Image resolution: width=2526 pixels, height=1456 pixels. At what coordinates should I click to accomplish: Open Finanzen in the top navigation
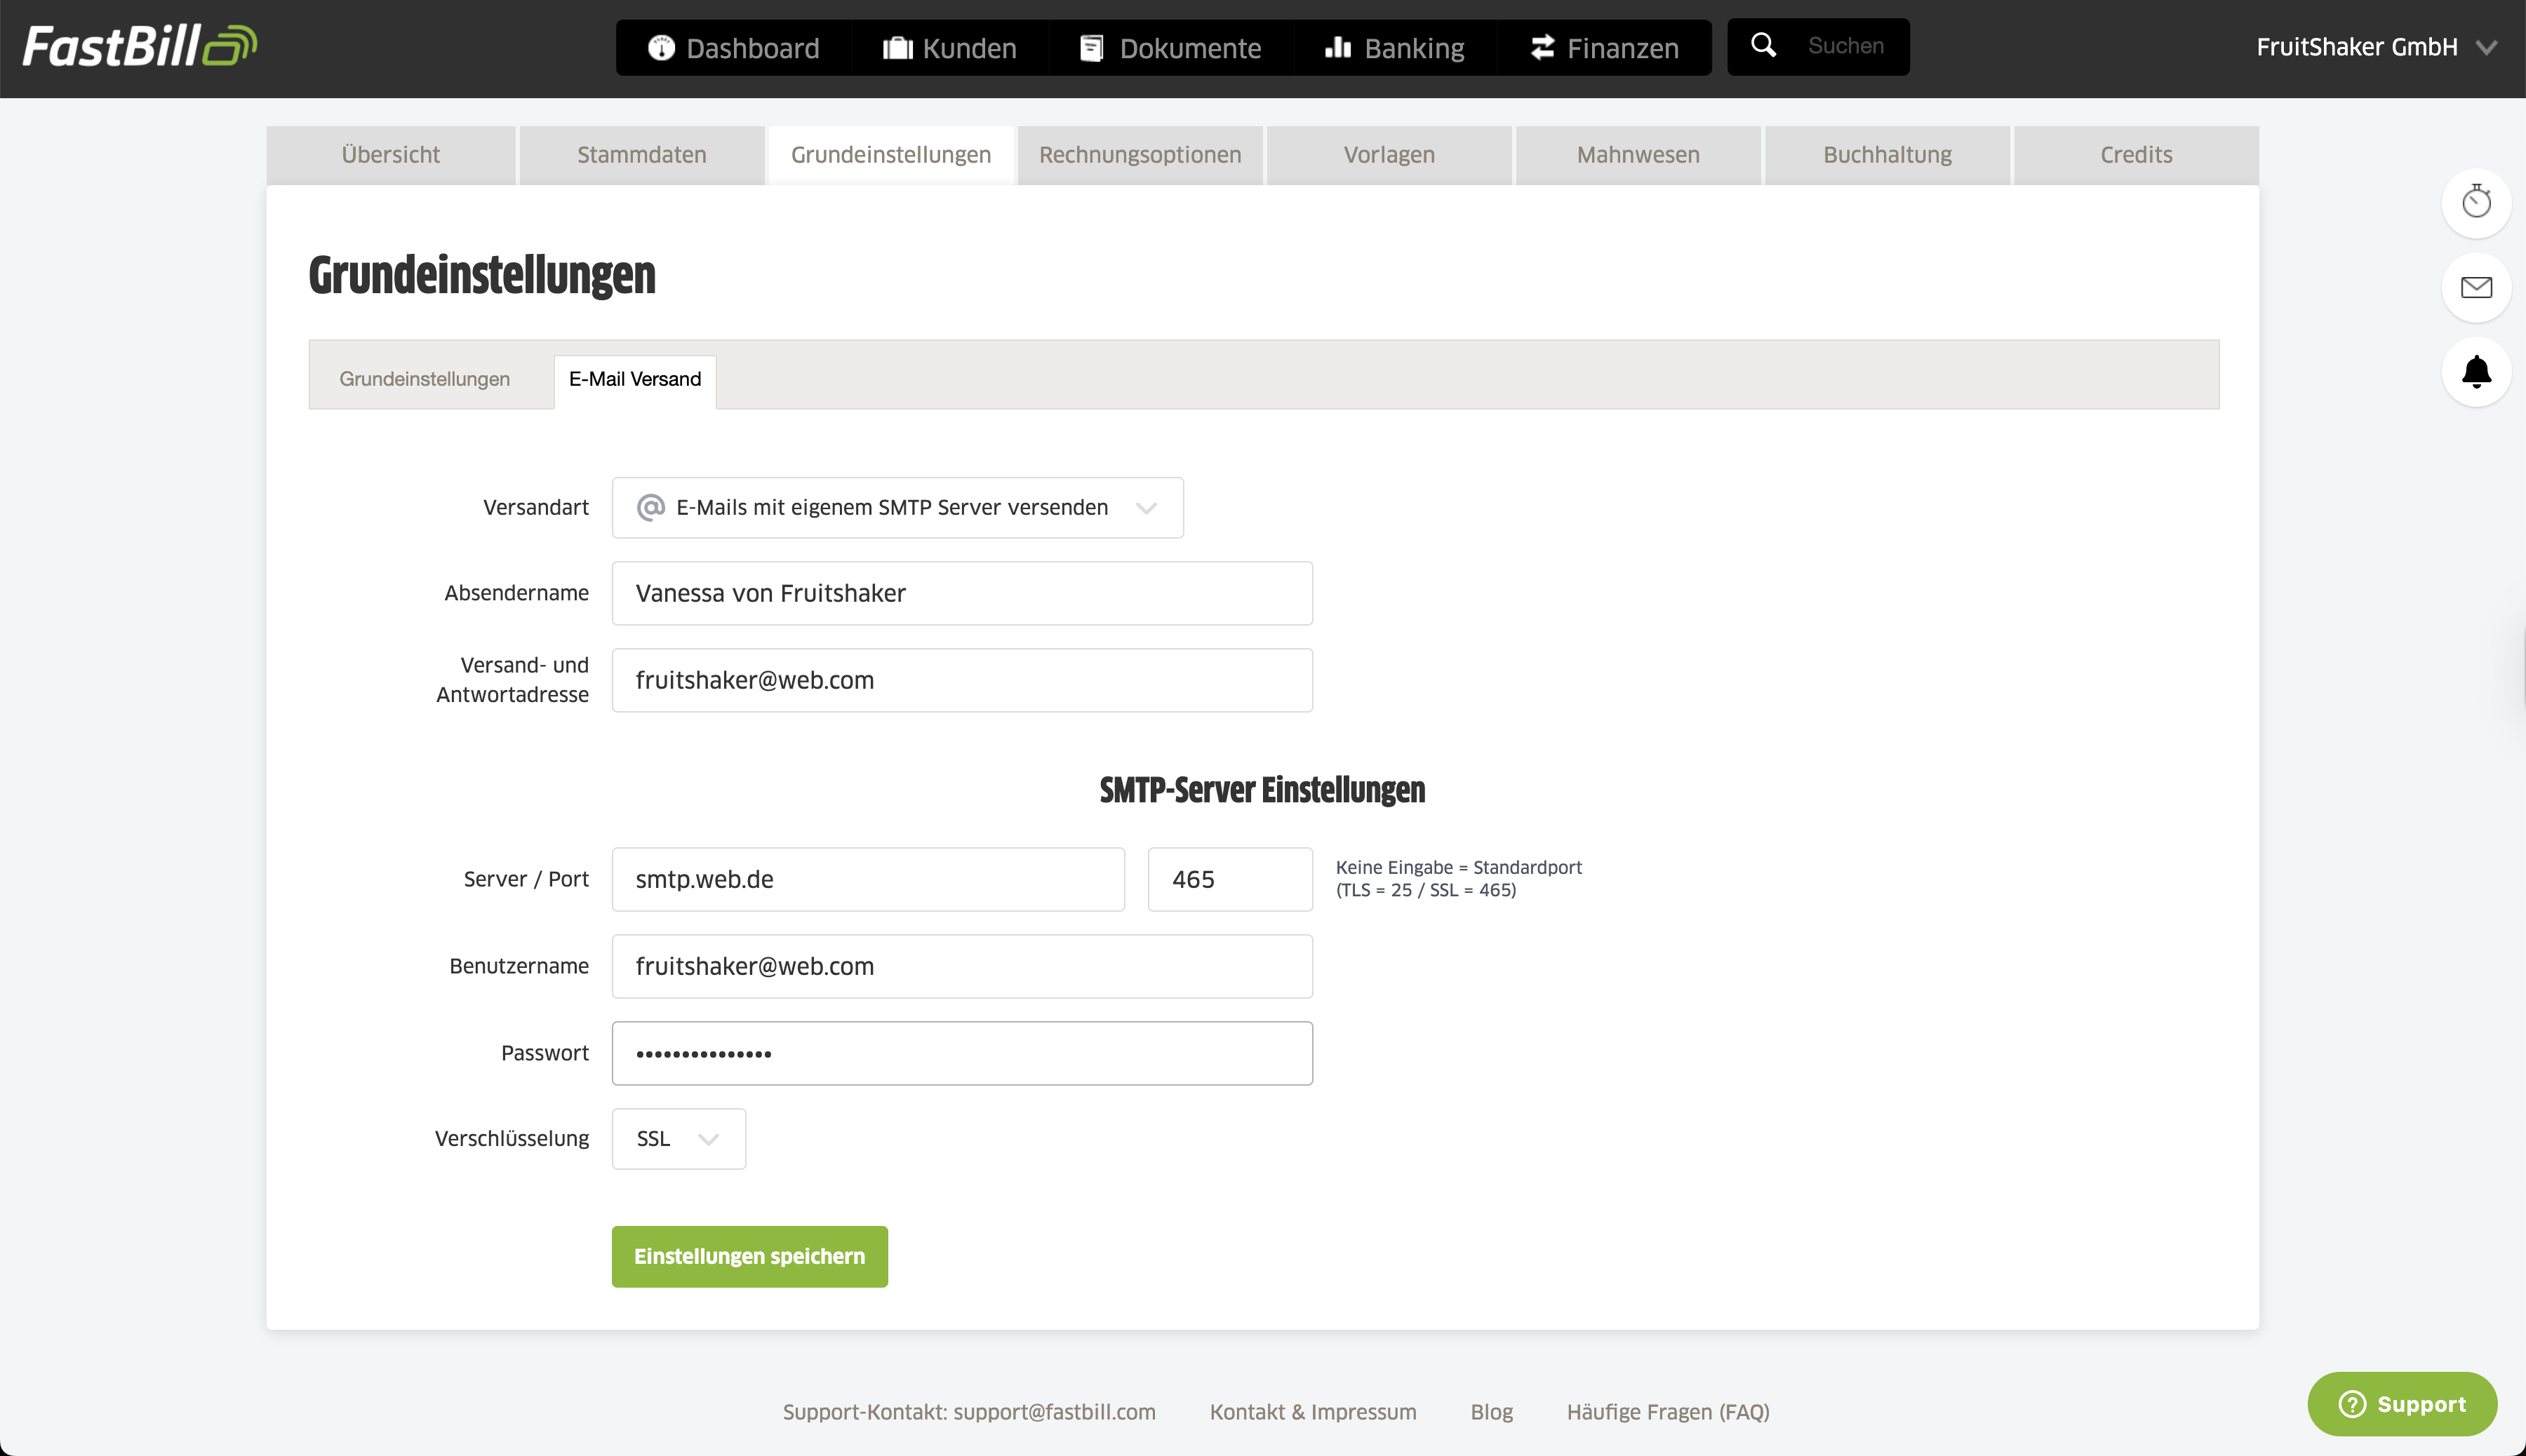pyautogui.click(x=1605, y=48)
